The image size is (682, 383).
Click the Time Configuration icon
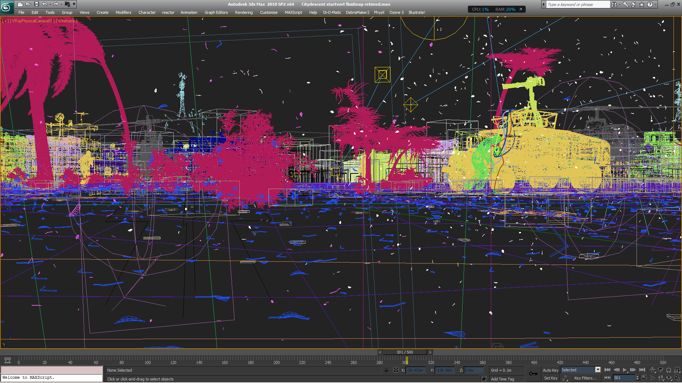(645, 378)
